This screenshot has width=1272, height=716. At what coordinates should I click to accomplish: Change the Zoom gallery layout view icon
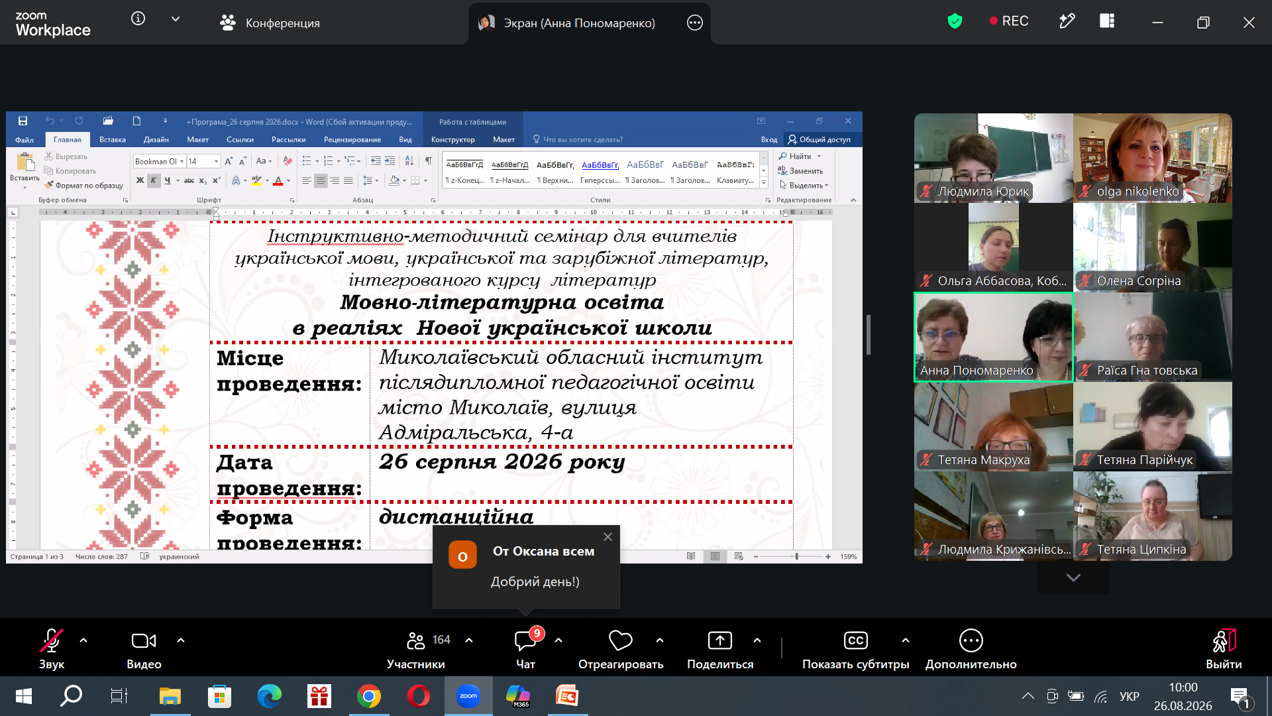[1107, 22]
